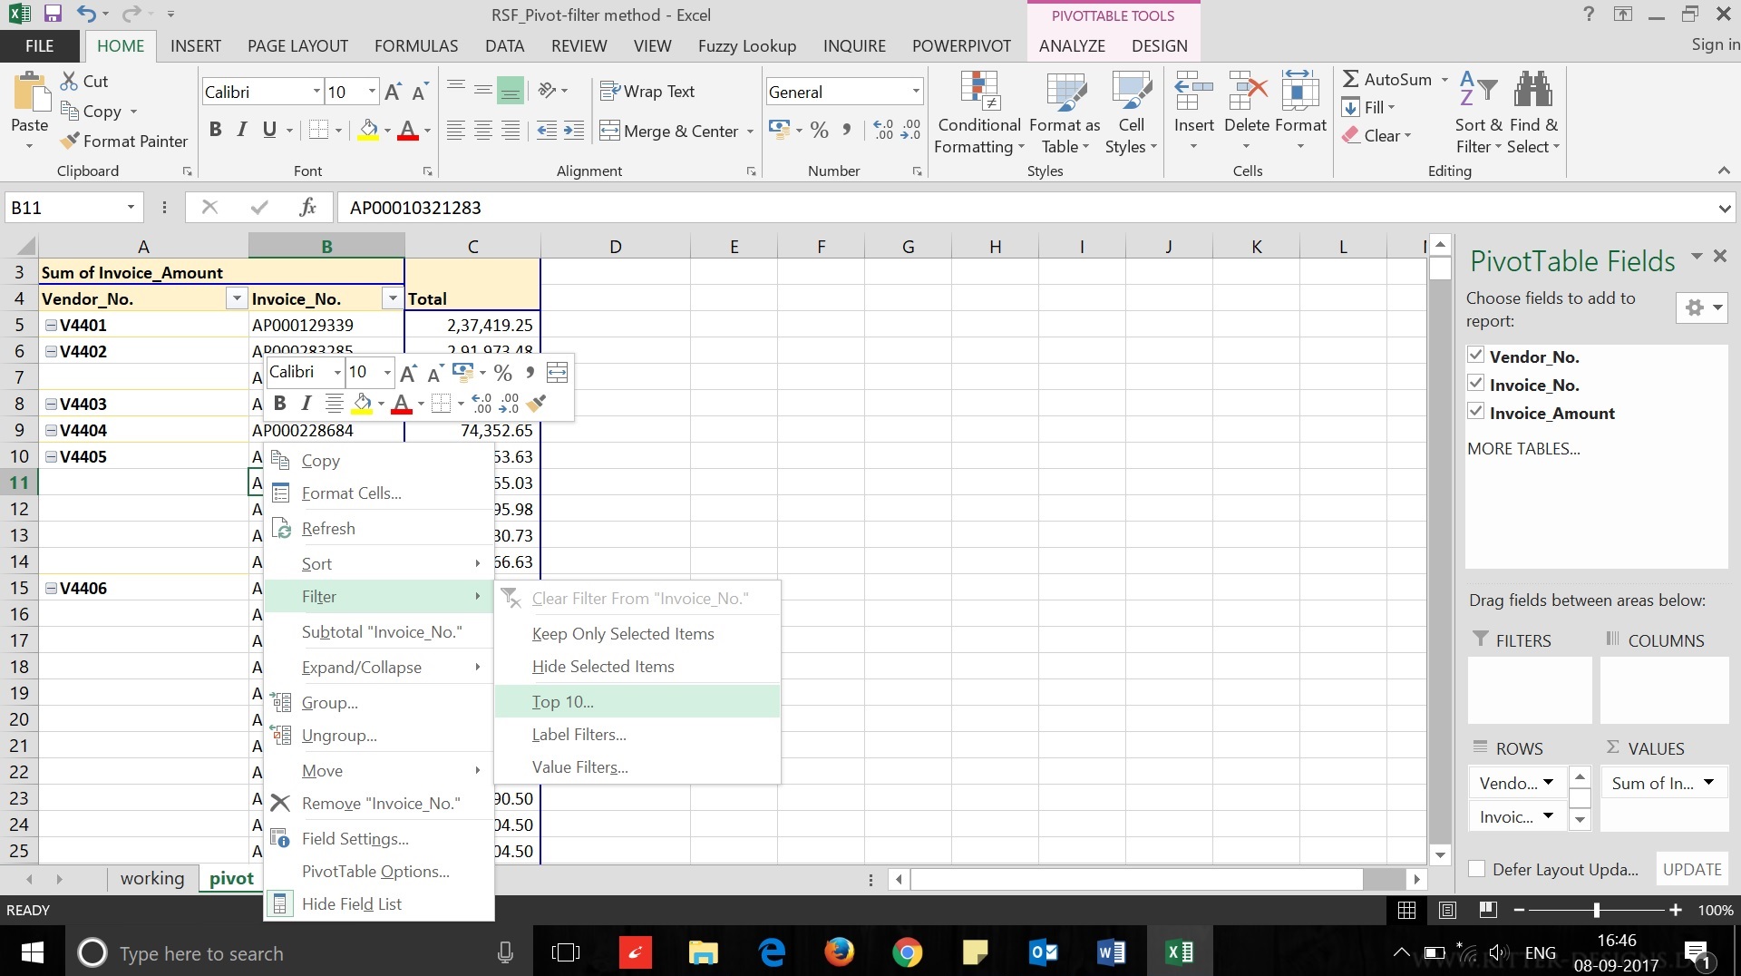Open the ribbon font size dropdown

click(372, 92)
